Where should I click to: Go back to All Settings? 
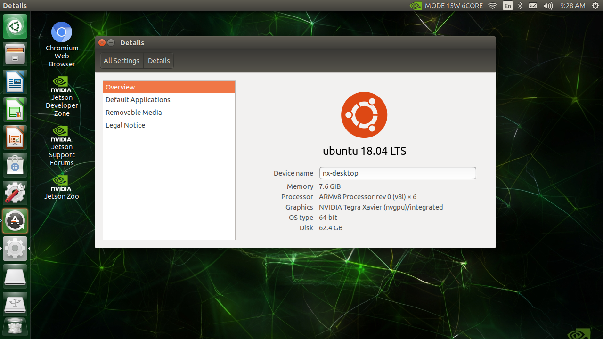122,61
